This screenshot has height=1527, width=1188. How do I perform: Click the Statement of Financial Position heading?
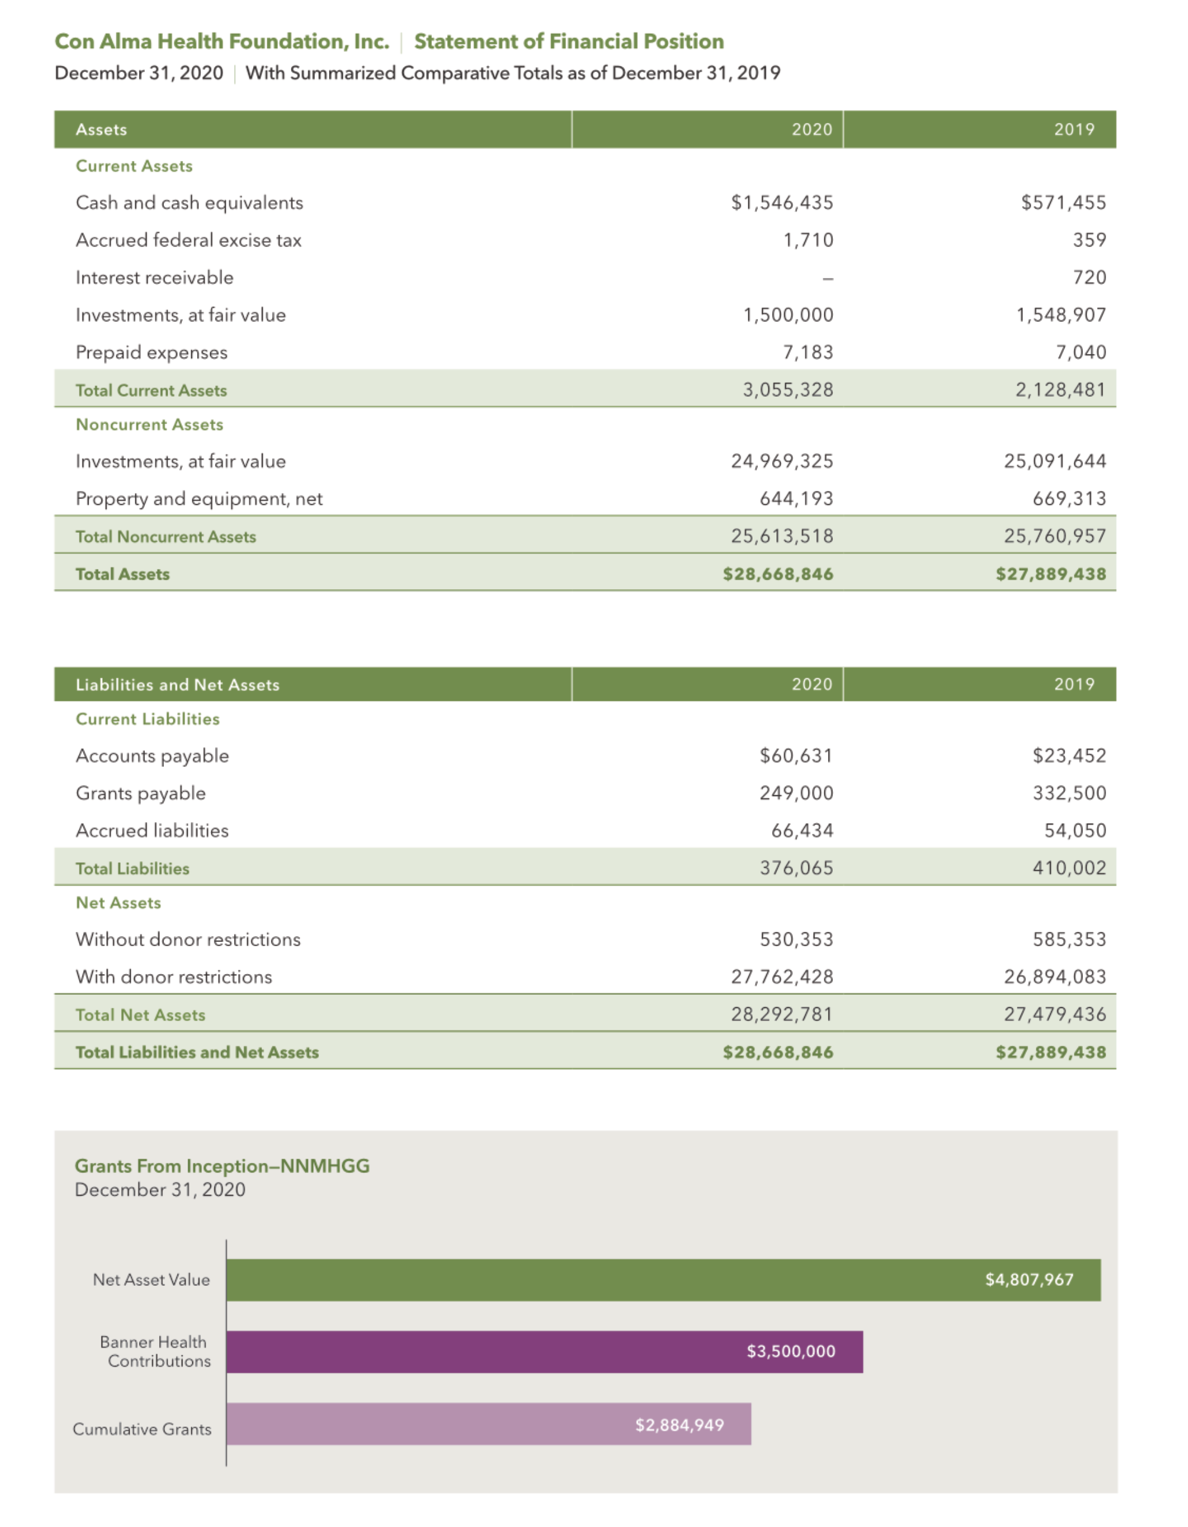point(568,42)
